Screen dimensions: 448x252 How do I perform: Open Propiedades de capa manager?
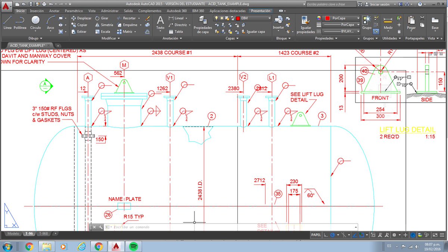[203, 25]
